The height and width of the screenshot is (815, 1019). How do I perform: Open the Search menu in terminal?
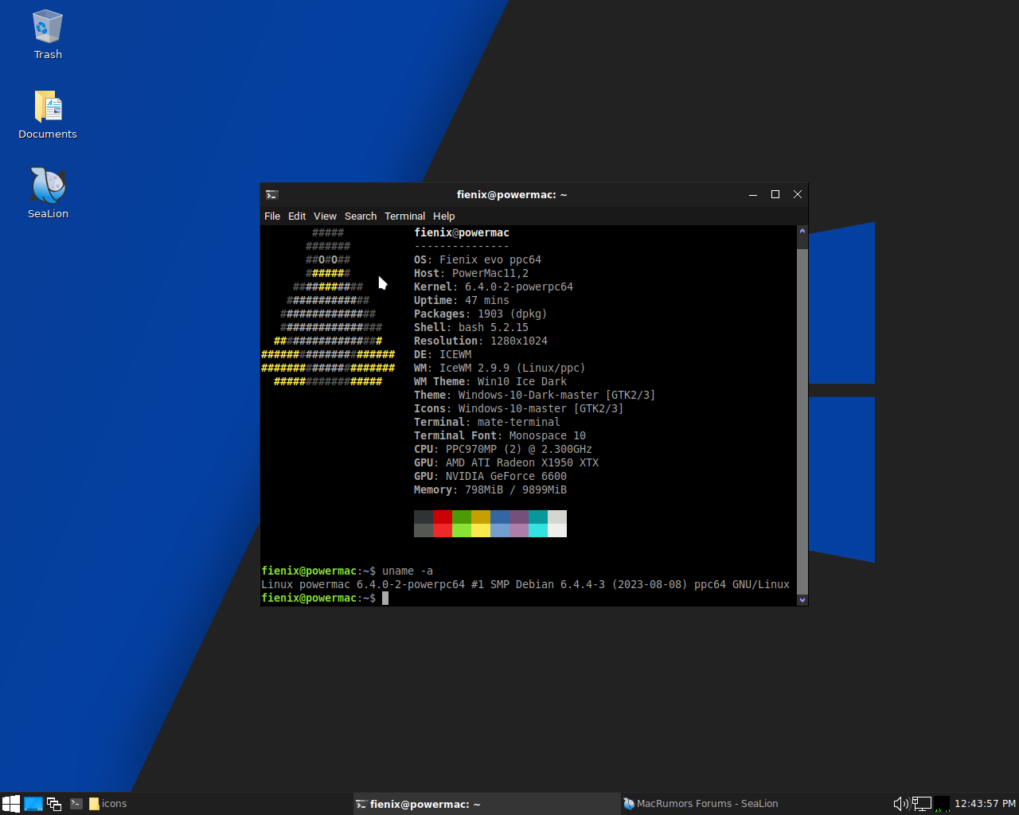point(361,216)
